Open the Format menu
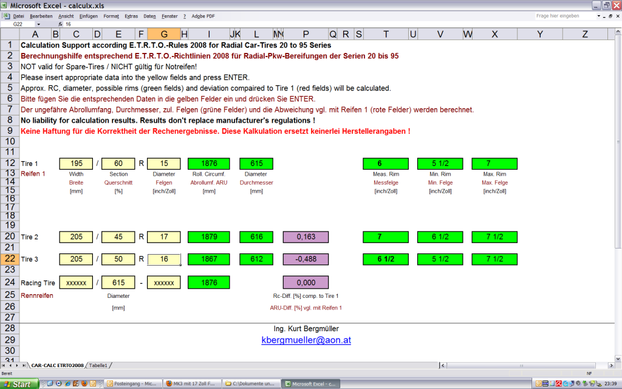 [111, 16]
